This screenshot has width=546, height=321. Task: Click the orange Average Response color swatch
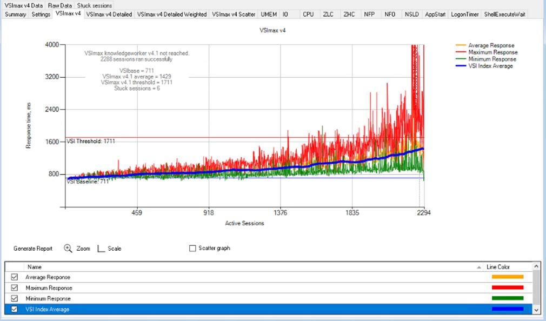tap(507, 277)
